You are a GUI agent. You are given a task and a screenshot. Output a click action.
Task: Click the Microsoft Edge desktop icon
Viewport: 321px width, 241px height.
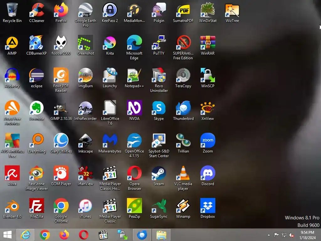click(134, 48)
